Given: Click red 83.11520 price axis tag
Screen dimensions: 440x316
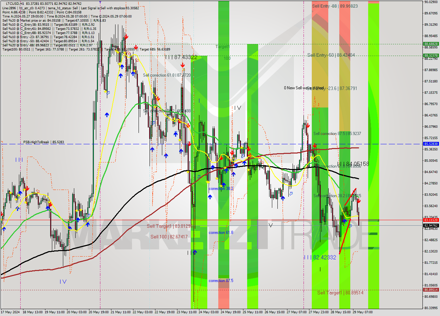Looking at the screenshot, I should click(x=431, y=220).
